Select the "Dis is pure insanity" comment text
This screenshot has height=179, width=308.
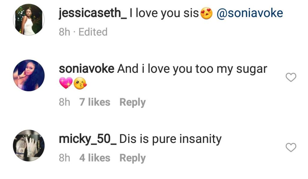(x=170, y=139)
